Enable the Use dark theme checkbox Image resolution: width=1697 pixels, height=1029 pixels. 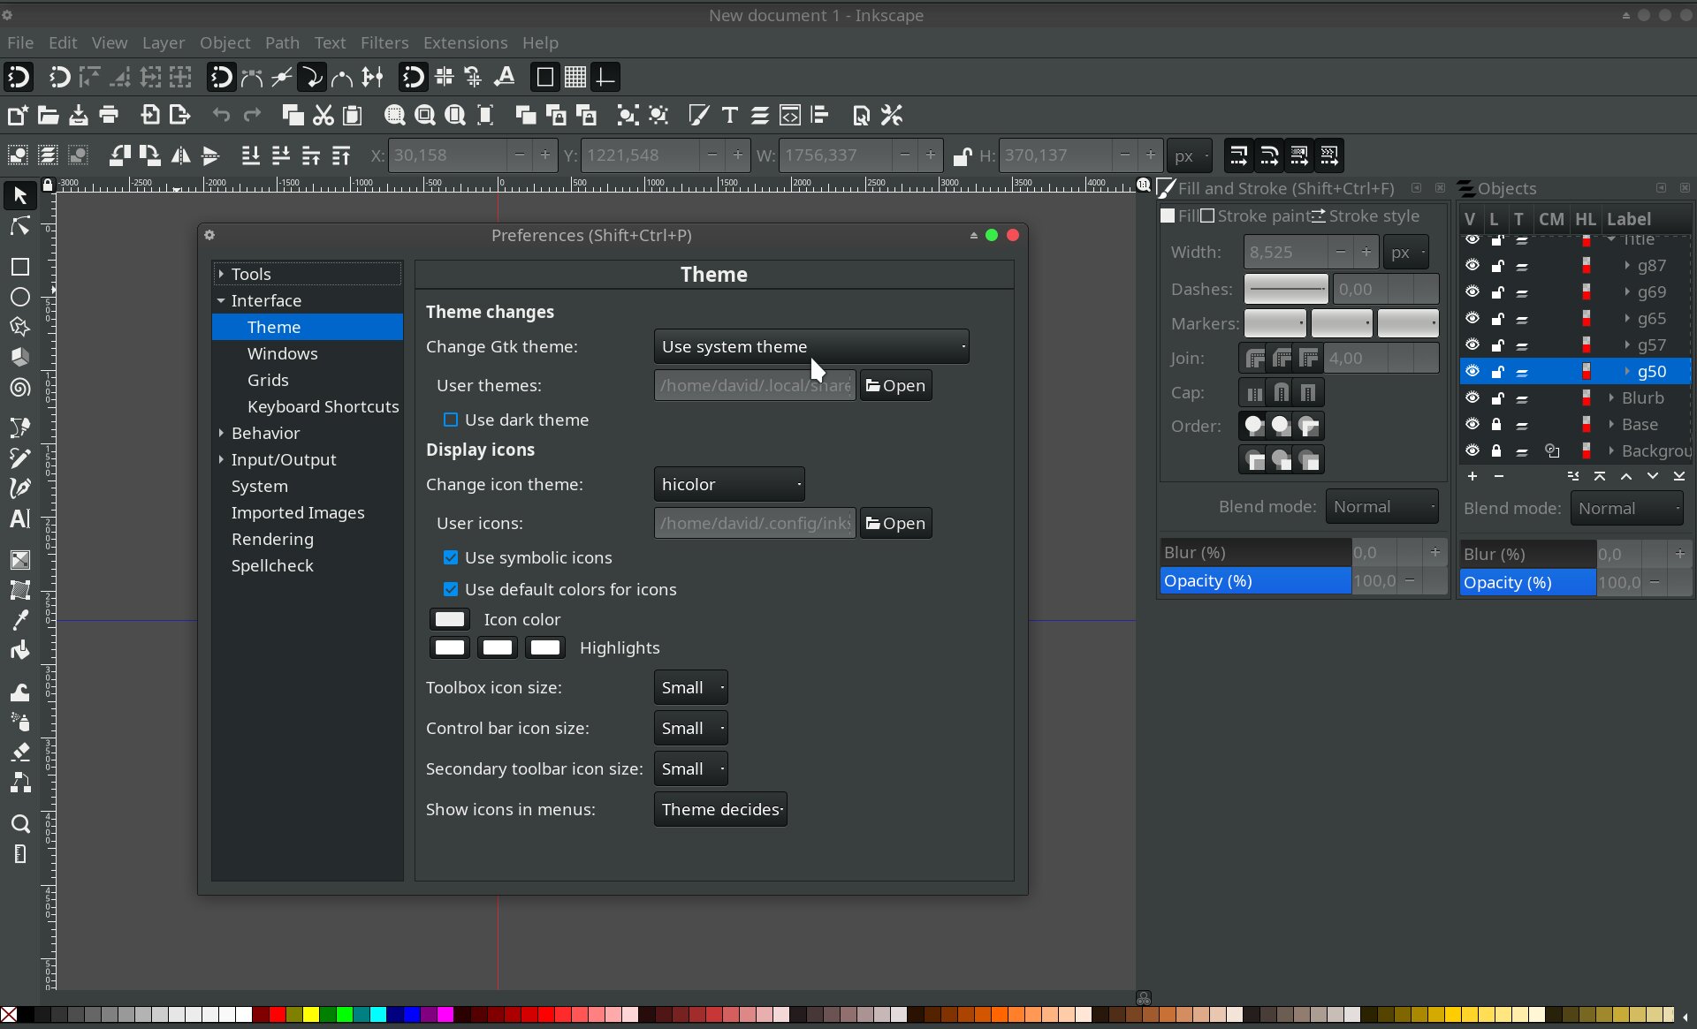coord(451,420)
